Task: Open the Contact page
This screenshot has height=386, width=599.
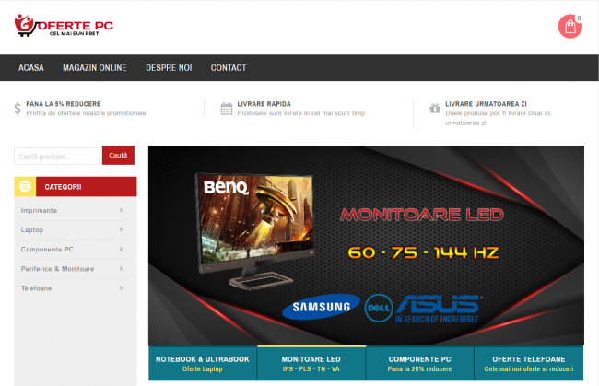Action: [229, 68]
